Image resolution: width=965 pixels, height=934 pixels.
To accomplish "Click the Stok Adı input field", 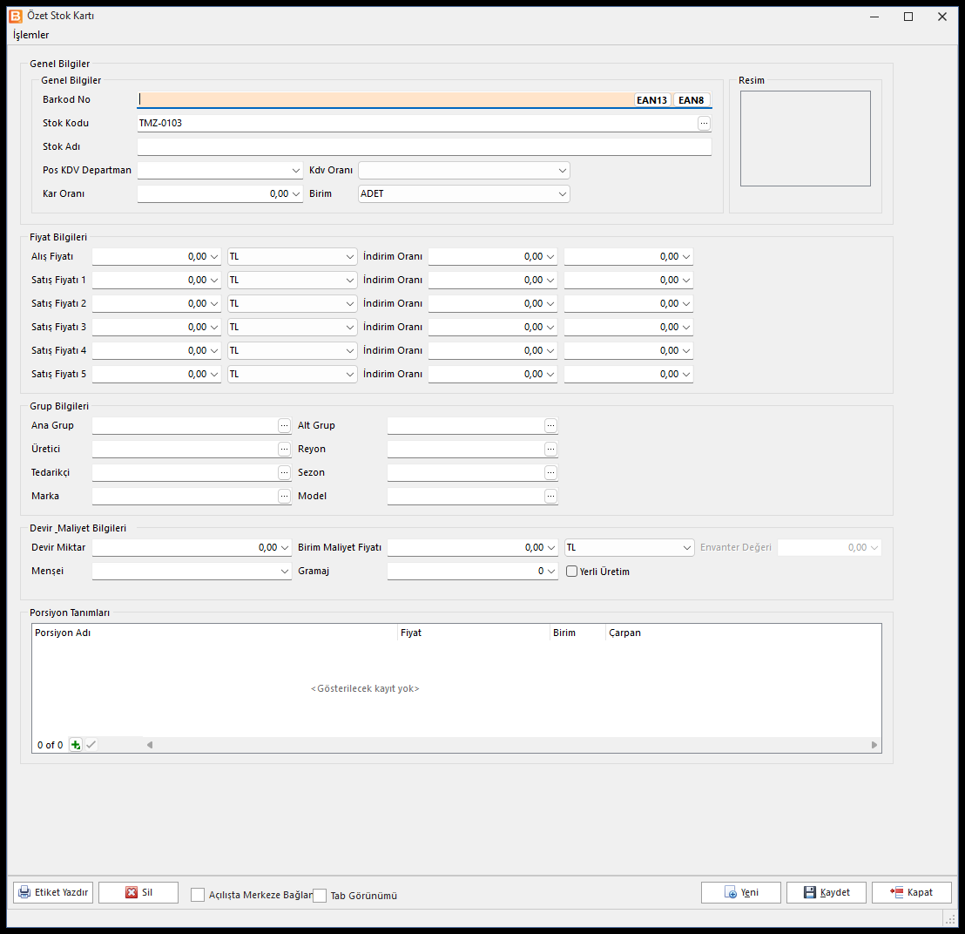I will [424, 146].
